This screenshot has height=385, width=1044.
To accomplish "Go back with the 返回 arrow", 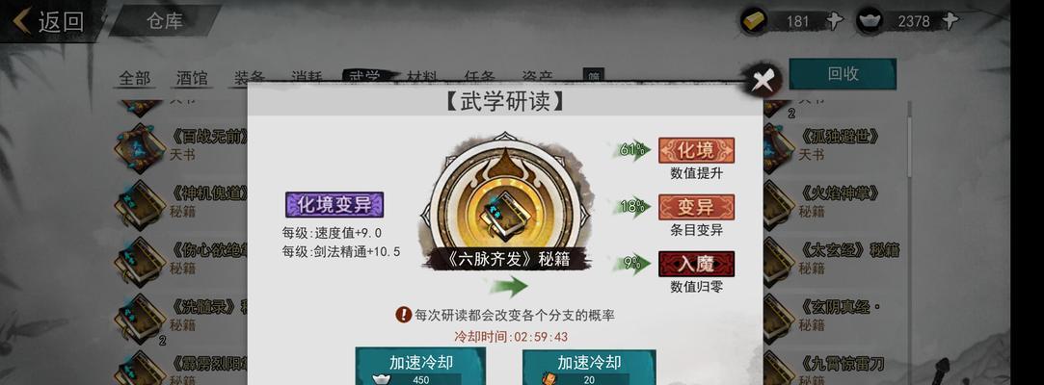I will tap(49, 21).
